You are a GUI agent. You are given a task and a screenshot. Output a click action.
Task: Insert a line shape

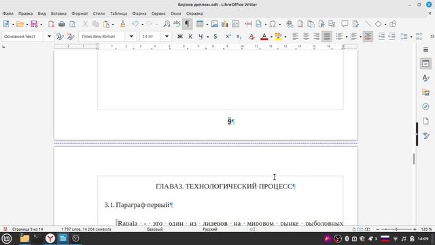coord(368,24)
